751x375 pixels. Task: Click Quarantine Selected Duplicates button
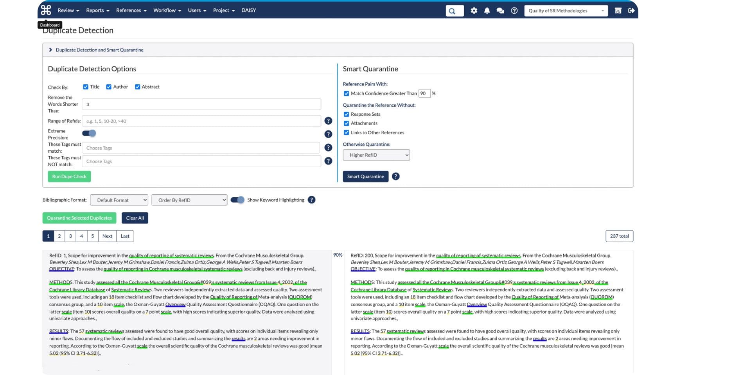[79, 218]
